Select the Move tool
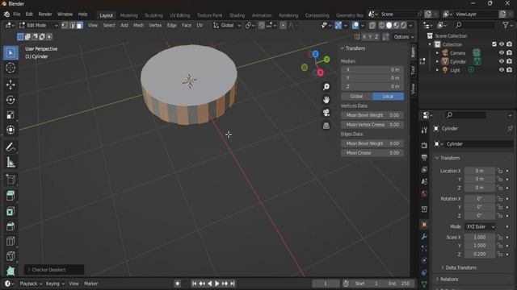517x290 pixels. tap(11, 85)
